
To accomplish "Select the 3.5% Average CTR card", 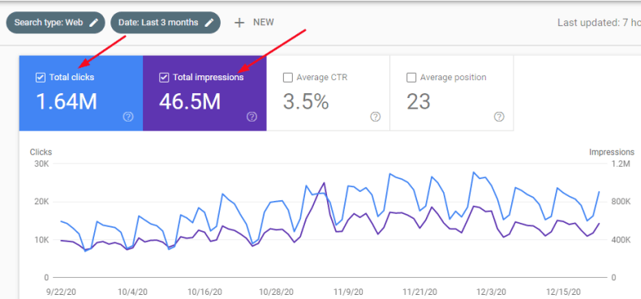I will tap(329, 93).
